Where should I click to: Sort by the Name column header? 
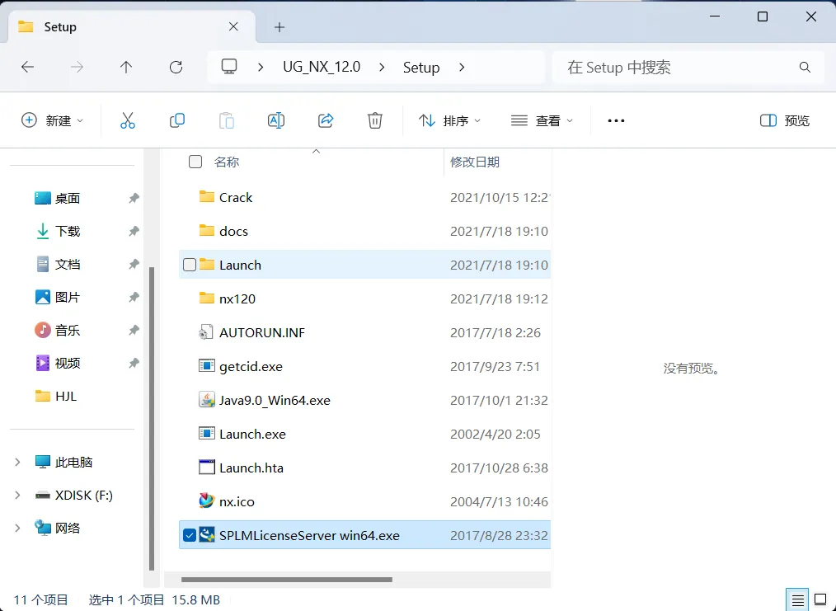[226, 162]
